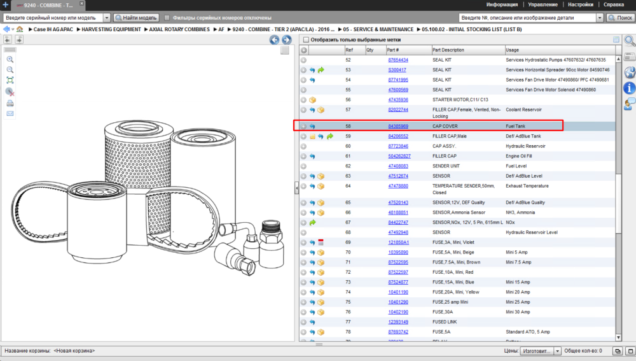The width and height of the screenshot is (636, 361).
Task: Click the zoom in magnifier icon
Action: coord(10,60)
